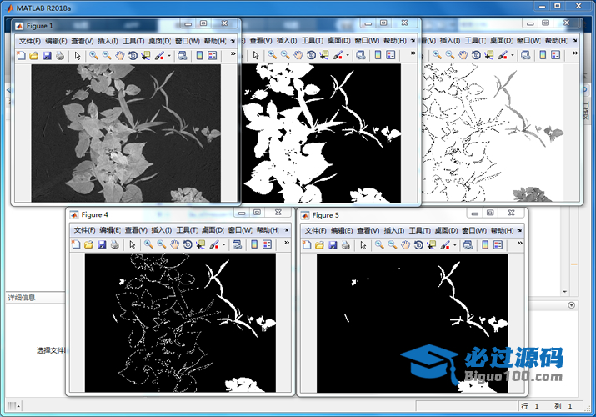Click New Figure icon in Figure 4
Image resolution: width=596 pixels, height=417 pixels.
(x=76, y=244)
